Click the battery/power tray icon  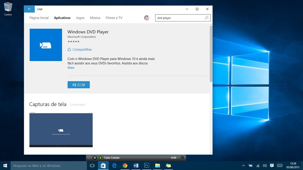(x=251, y=165)
